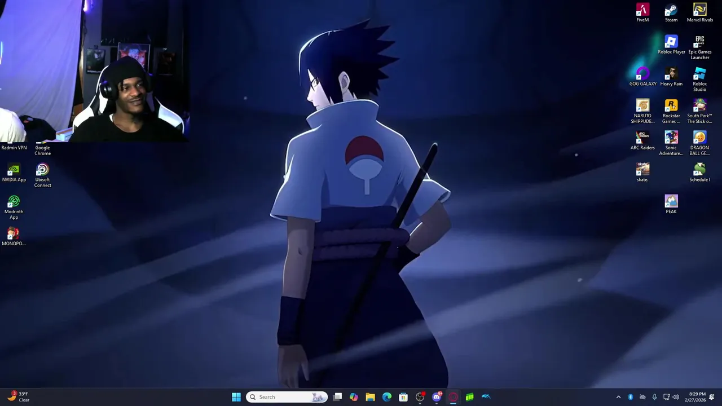The width and height of the screenshot is (722, 406).
Task: Launch the NARUTO SHIPPUDEN game shortcut
Action: [642, 112]
